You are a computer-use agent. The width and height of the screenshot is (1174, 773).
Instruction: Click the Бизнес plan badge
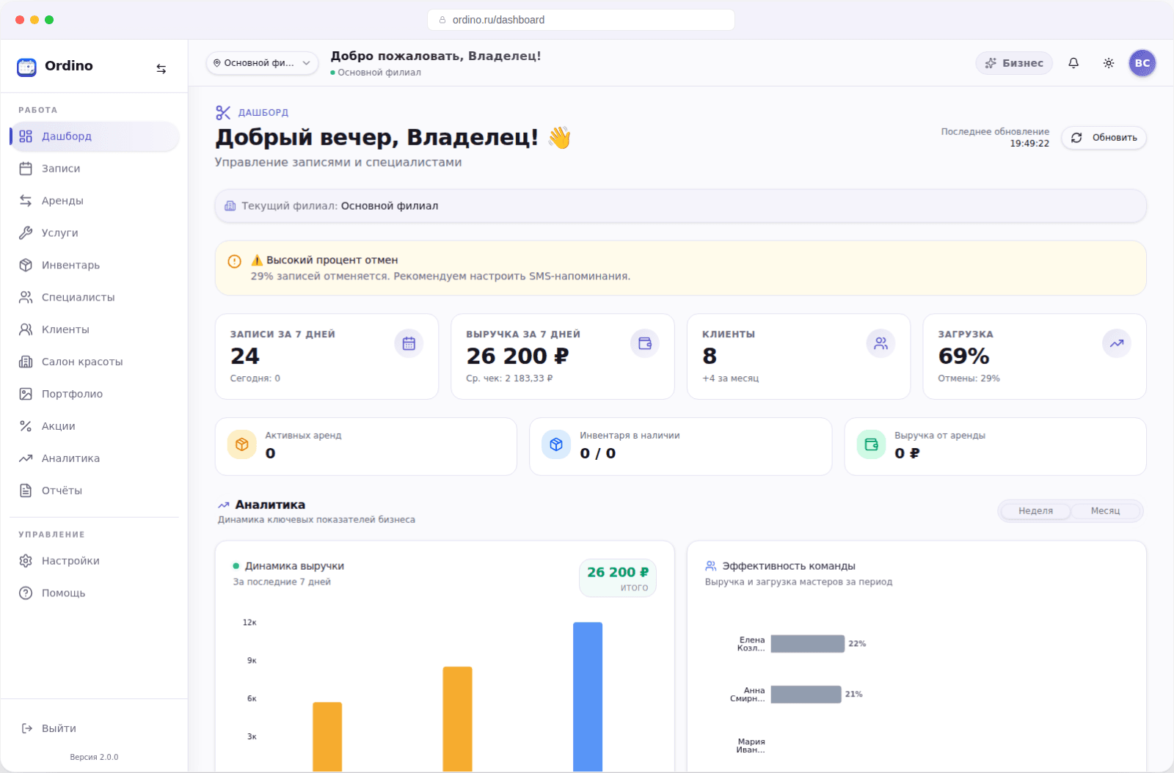[x=1014, y=63]
